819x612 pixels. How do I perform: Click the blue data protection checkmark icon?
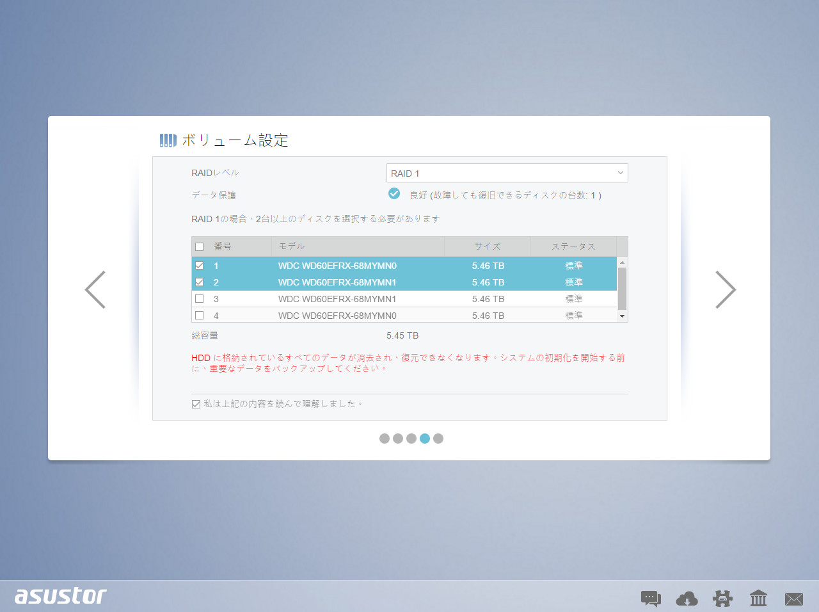[394, 193]
